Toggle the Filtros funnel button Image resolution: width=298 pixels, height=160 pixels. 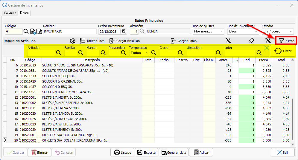tap(286, 41)
